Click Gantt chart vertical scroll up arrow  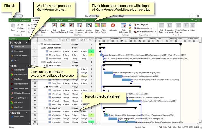click(x=200, y=39)
